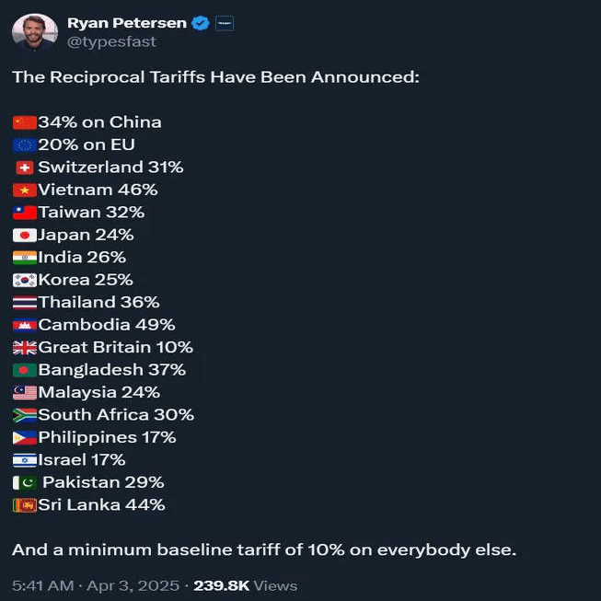This screenshot has height=601, width=601.
Task: Click the South Korea flag emoji
Action: click(25, 280)
